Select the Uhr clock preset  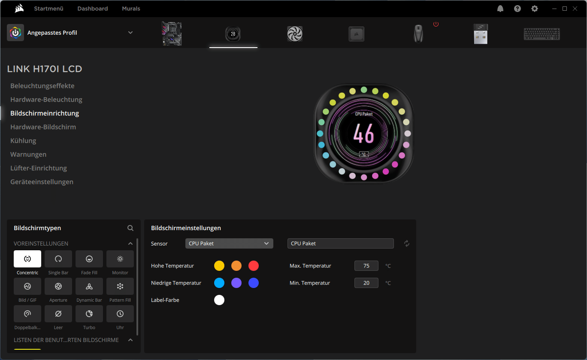(120, 314)
